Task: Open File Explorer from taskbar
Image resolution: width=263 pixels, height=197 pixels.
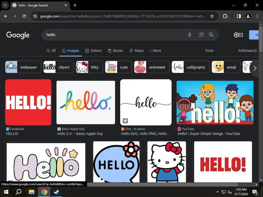Action: 31,192
